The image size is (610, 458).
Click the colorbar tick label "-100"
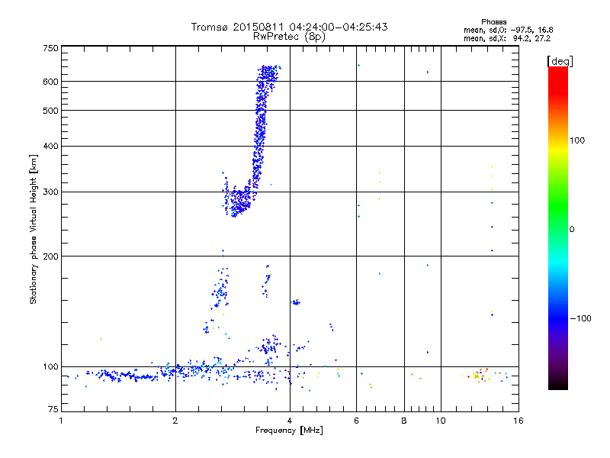580,318
